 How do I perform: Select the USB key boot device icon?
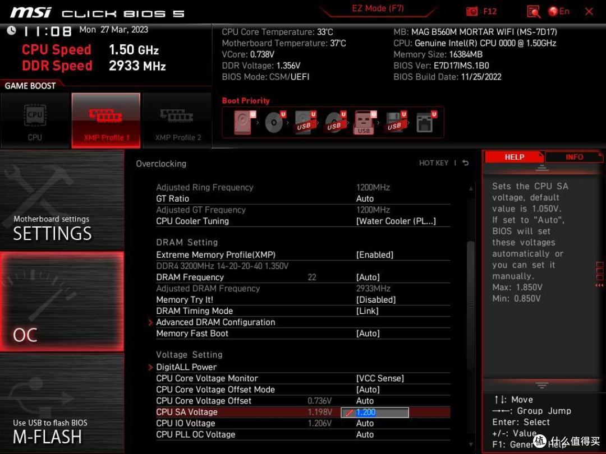[x=365, y=123]
